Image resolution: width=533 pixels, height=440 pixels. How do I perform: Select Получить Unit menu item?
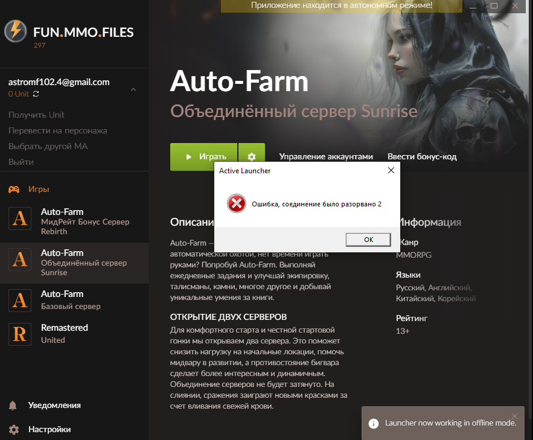36,115
